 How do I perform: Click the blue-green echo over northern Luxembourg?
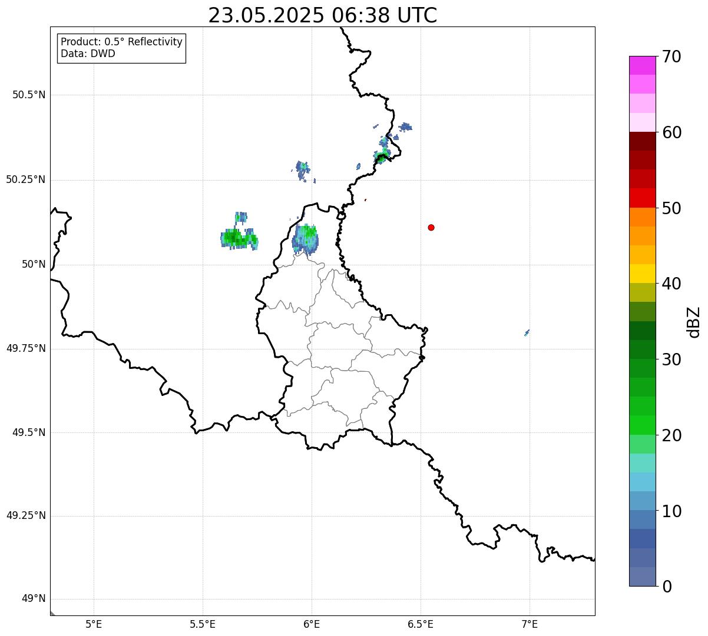(305, 239)
